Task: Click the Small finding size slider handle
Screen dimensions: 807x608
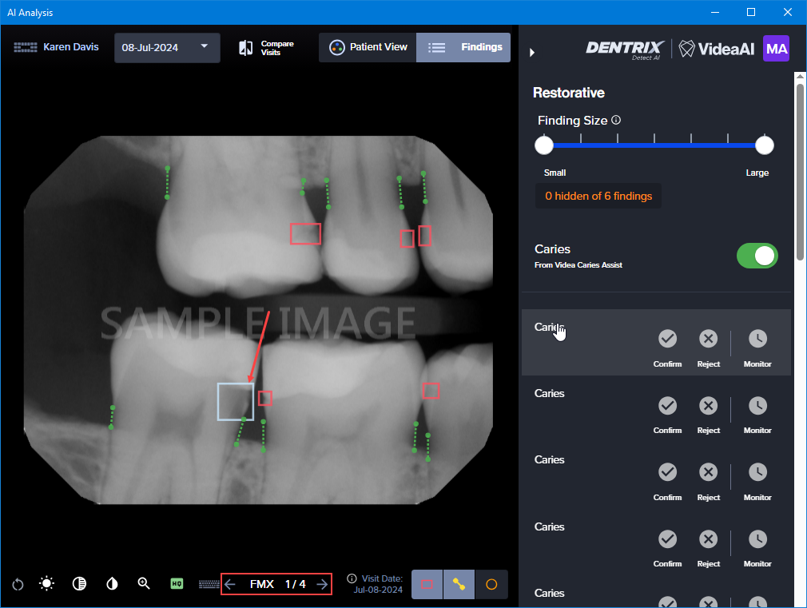Action: pyautogui.click(x=544, y=145)
